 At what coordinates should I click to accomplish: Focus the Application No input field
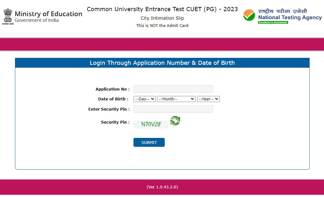(173, 89)
